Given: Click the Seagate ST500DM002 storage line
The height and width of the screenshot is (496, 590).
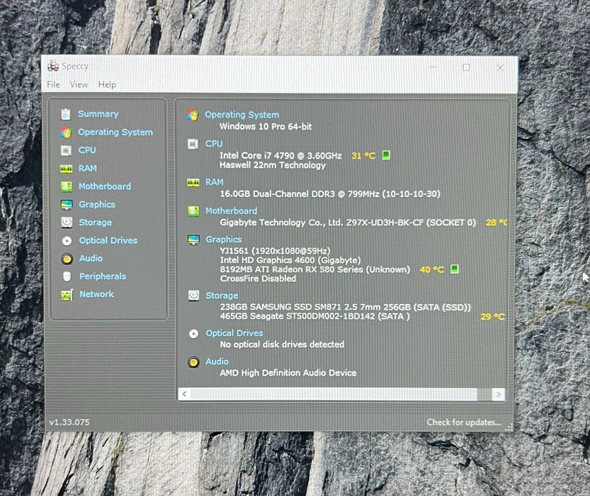Looking at the screenshot, I should pyautogui.click(x=315, y=316).
